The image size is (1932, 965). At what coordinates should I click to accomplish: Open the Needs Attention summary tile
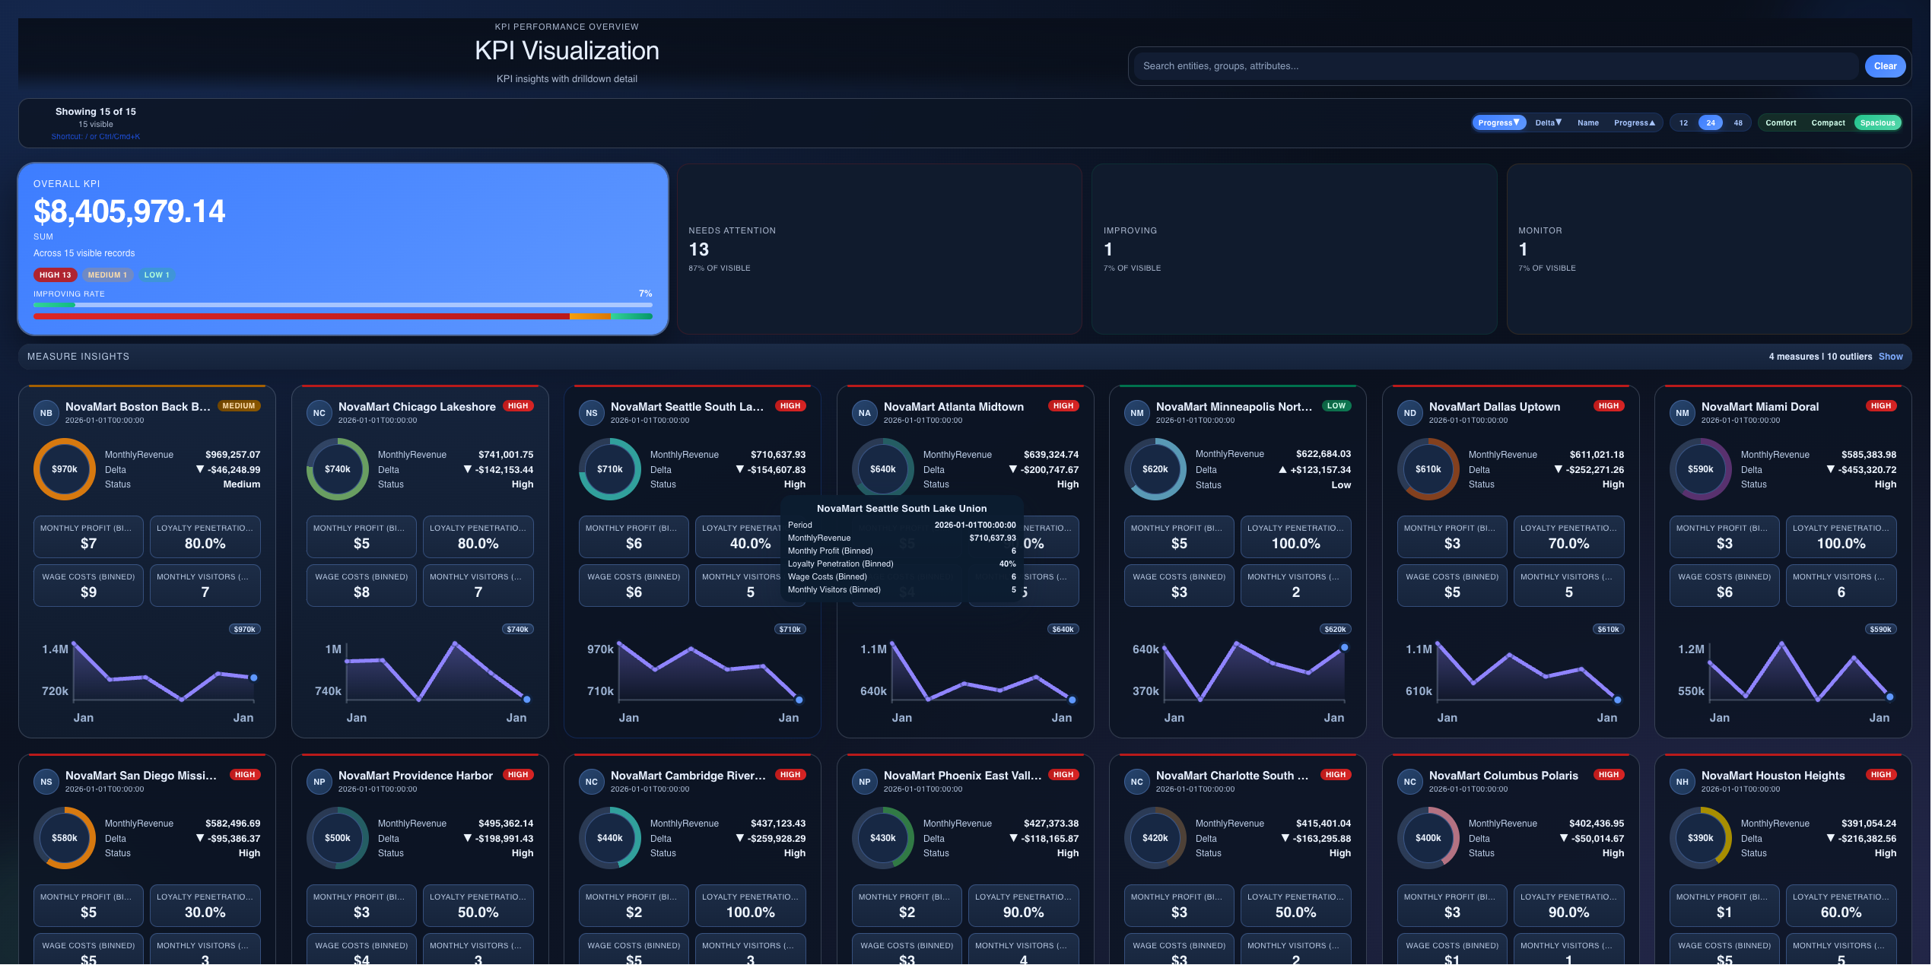[x=879, y=249]
